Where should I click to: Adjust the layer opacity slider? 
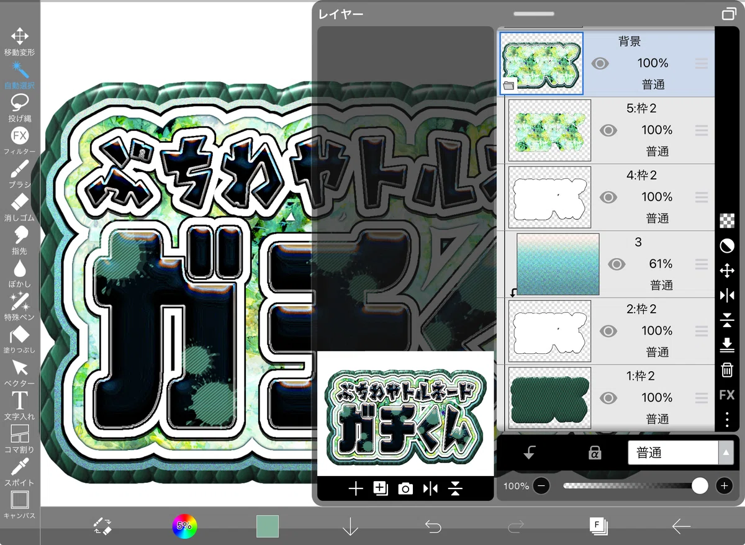point(635,486)
